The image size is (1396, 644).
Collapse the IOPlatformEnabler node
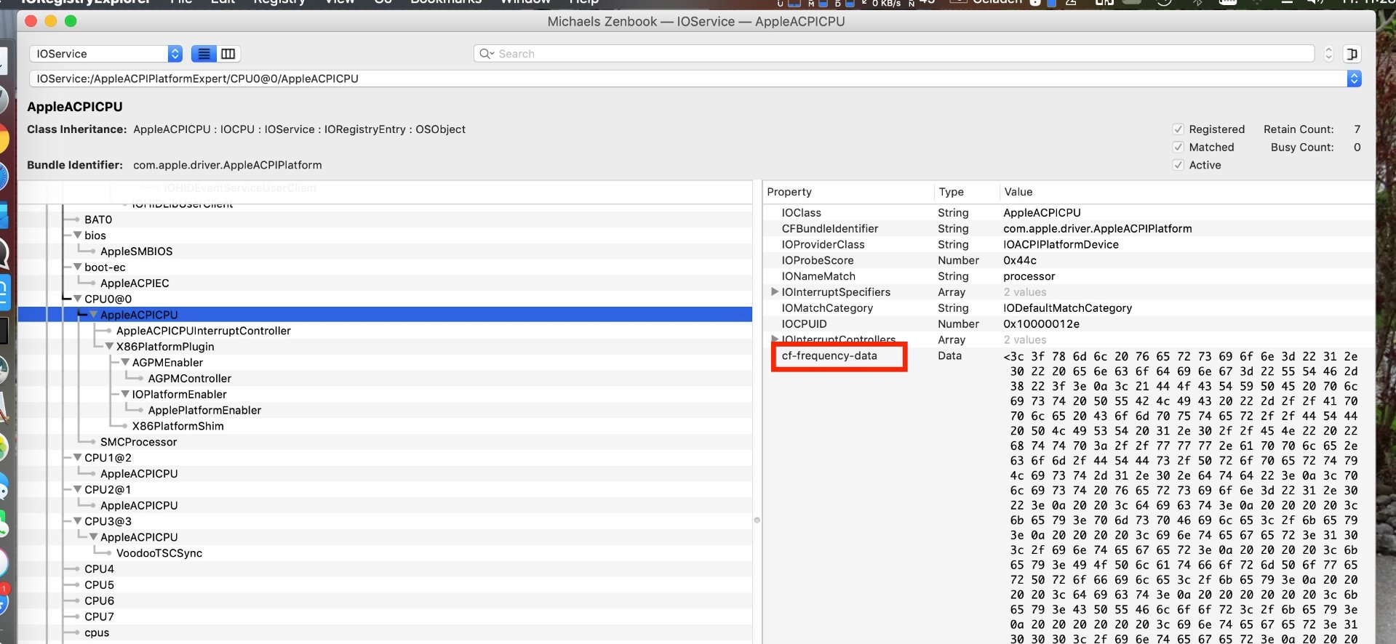point(125,395)
